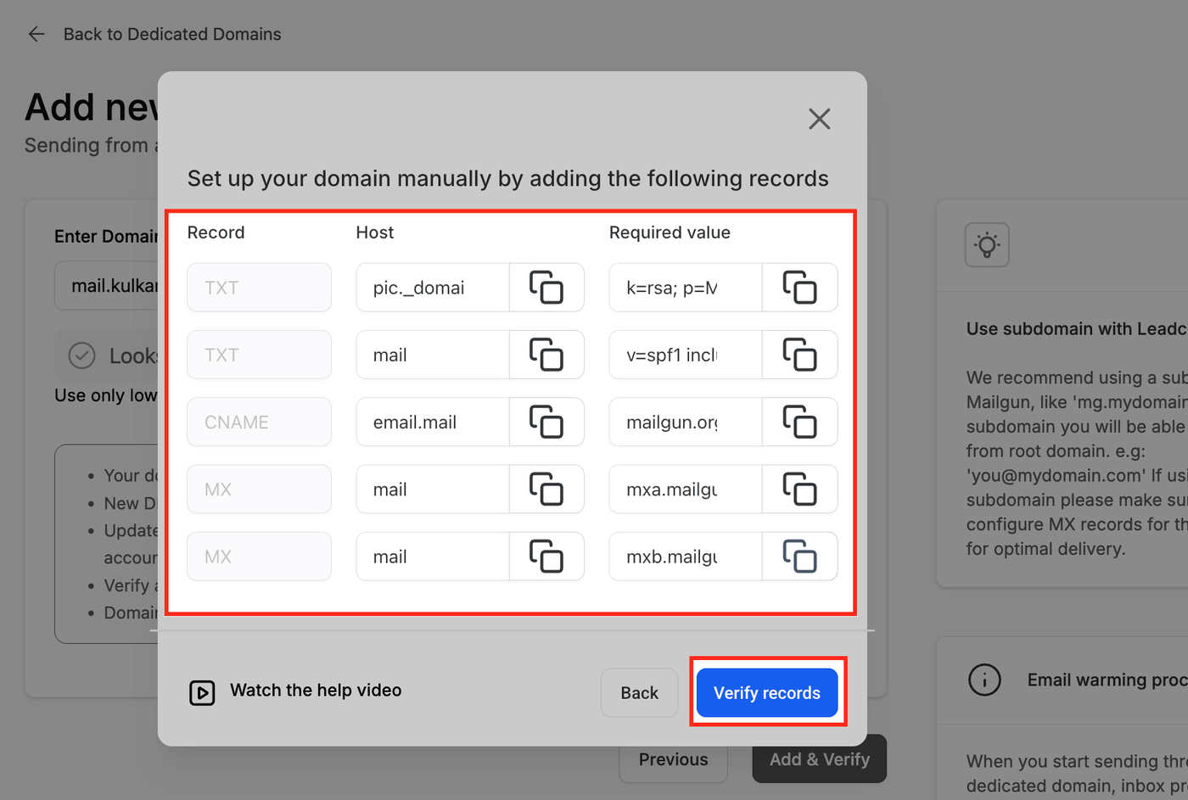The height and width of the screenshot is (800, 1188).
Task: Watch the help video
Action: coord(315,691)
